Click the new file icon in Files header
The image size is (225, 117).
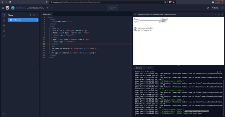[30, 15]
